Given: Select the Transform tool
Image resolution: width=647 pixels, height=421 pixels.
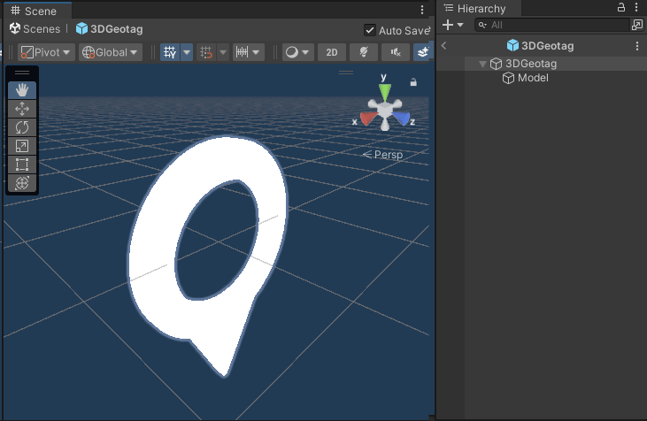Looking at the screenshot, I should (22, 182).
